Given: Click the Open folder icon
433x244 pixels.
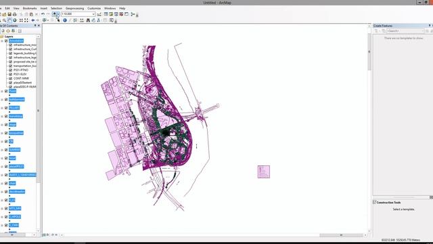Looking at the screenshot, I should [4, 14].
